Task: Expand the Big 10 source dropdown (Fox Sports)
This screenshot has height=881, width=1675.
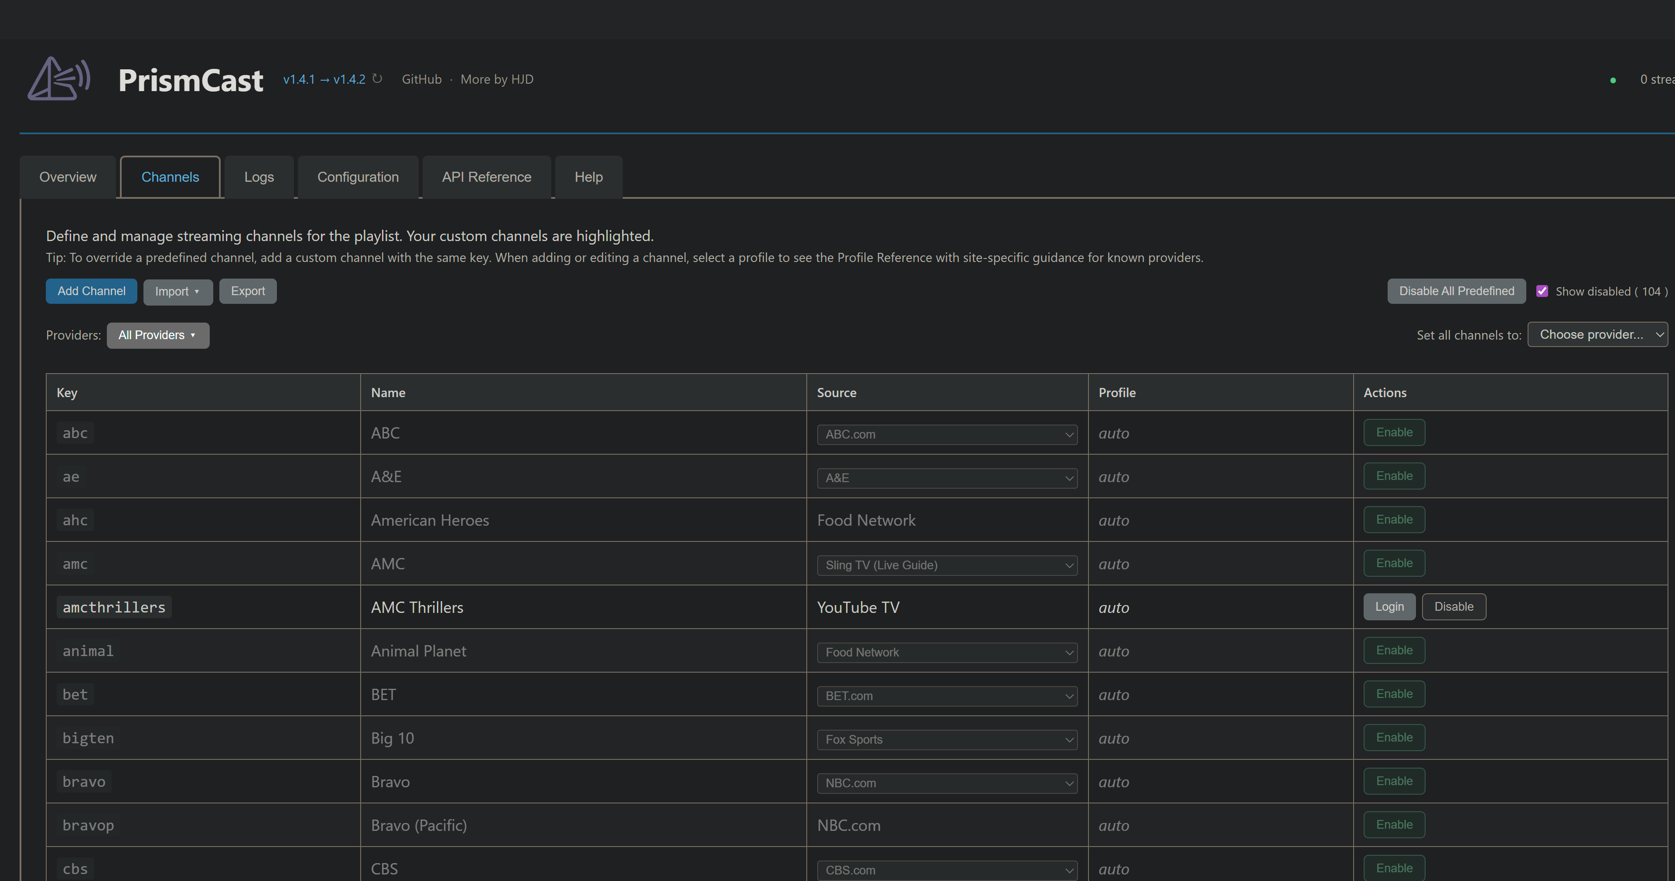Action: [947, 739]
